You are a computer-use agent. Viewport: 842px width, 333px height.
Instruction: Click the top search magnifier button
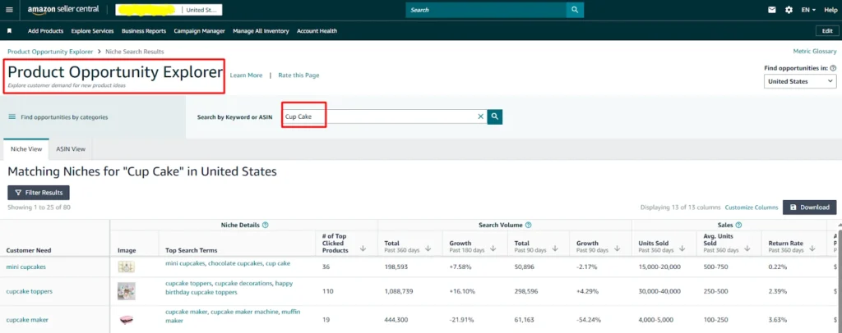point(575,10)
